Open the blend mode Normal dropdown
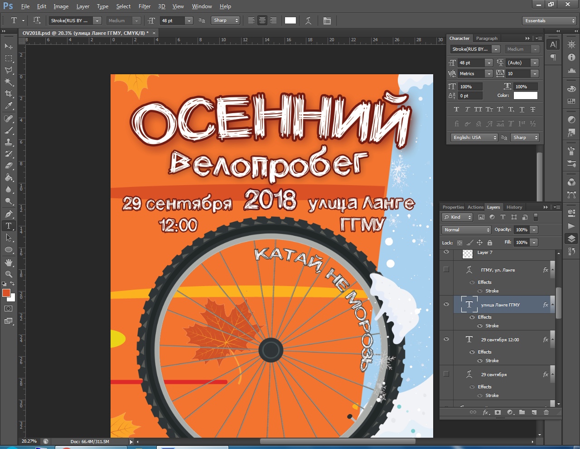Viewport: 580px width, 449px height. [x=466, y=230]
